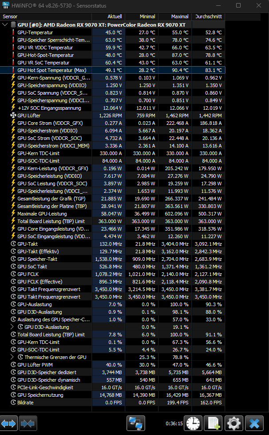This screenshot has width=269, height=435.
Task: Close the HWiNFO window via title bar X
Action: tap(259, 5)
